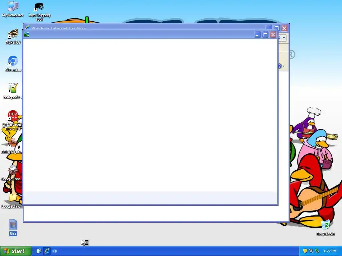Viewport: 342px width, 256px height.
Task: Select the 8ha file on desktop
Action: point(13,227)
